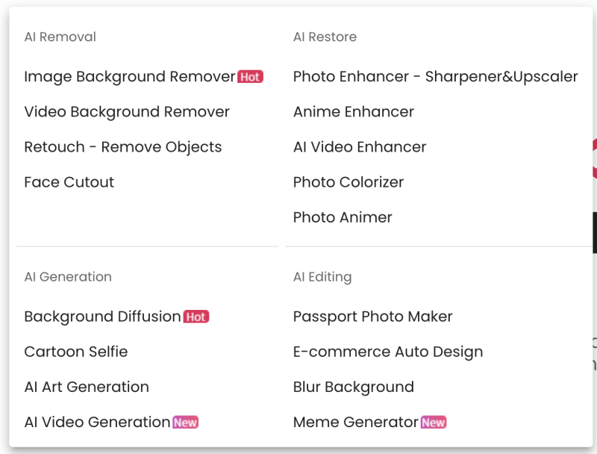Choose AI Art Generation

pyautogui.click(x=87, y=387)
